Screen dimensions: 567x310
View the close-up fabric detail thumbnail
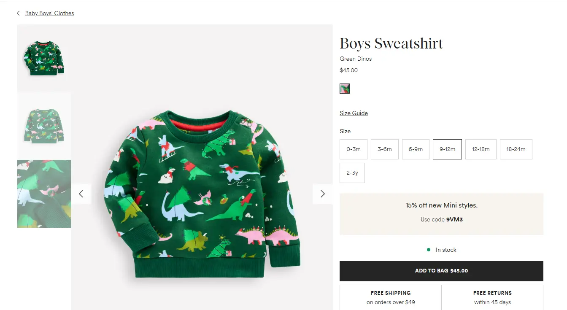pyautogui.click(x=44, y=193)
